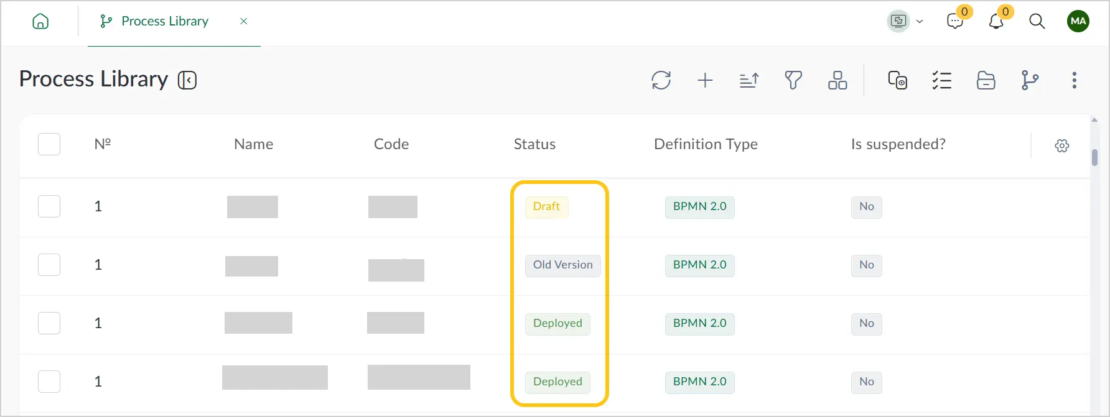Sort by the Code column header
The image size is (1110, 417).
(391, 144)
